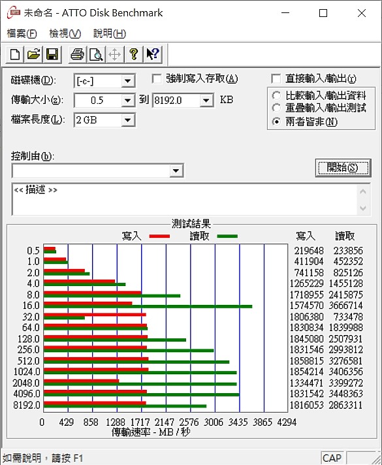Screen dimensions: 382x465
Task: Open the minimum transfer size 0.5 dropdown
Action: coord(128,101)
